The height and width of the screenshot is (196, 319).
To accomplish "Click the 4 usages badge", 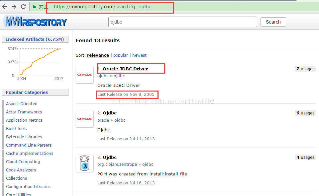I will 305,158.
